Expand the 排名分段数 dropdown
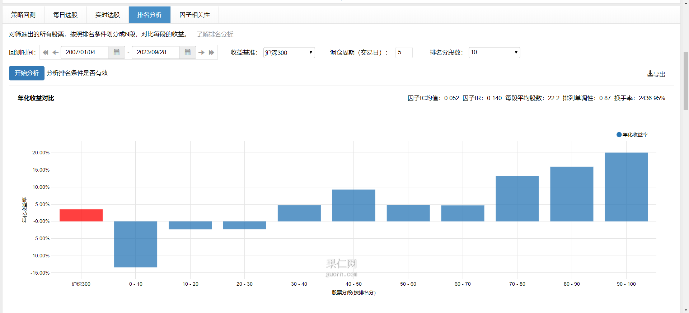Image resolution: width=689 pixels, height=313 pixels. point(494,52)
